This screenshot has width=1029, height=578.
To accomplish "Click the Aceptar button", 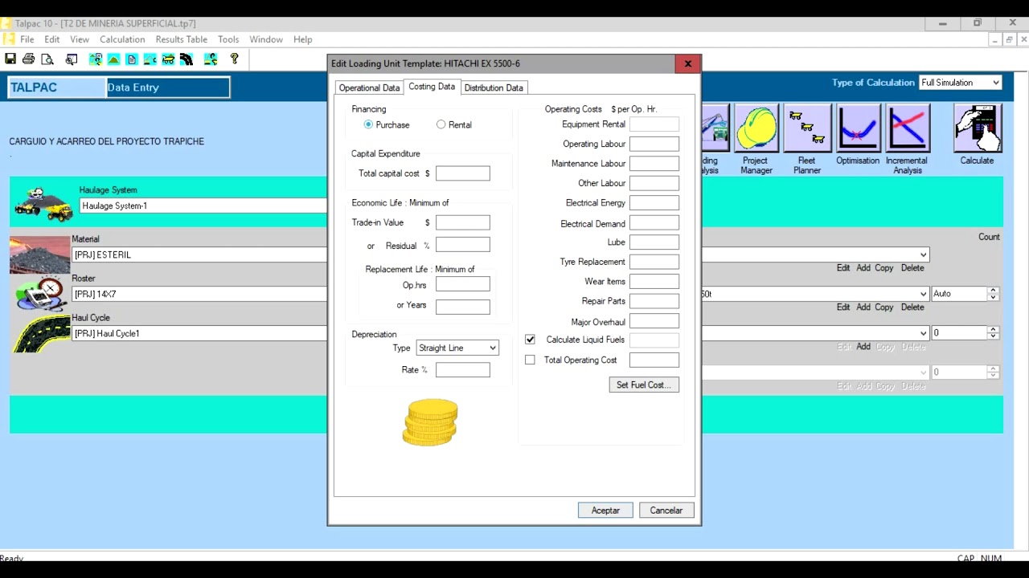I will (x=605, y=511).
